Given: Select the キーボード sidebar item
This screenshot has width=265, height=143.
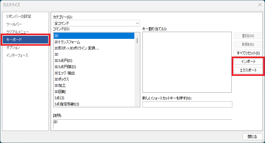Looking at the screenshot, I should (x=26, y=40).
